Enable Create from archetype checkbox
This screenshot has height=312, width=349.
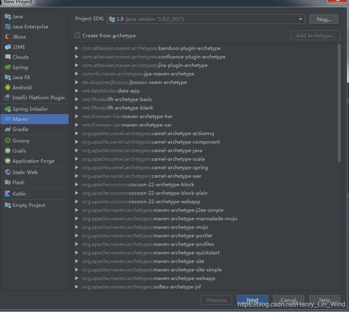(77, 36)
